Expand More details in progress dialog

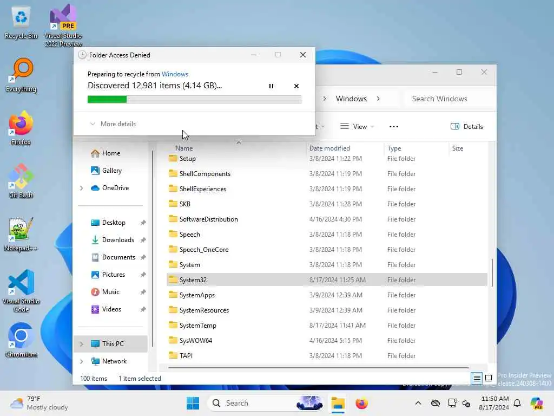[x=113, y=124]
